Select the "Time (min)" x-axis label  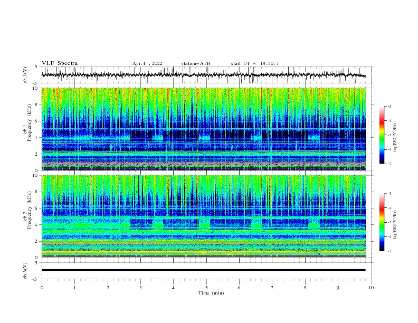coord(211,293)
